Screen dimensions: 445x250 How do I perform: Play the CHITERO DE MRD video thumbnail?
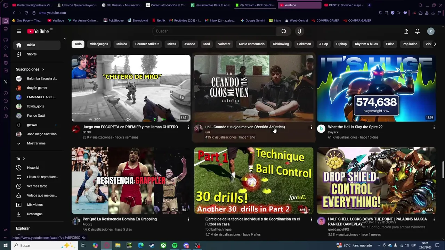(131, 88)
